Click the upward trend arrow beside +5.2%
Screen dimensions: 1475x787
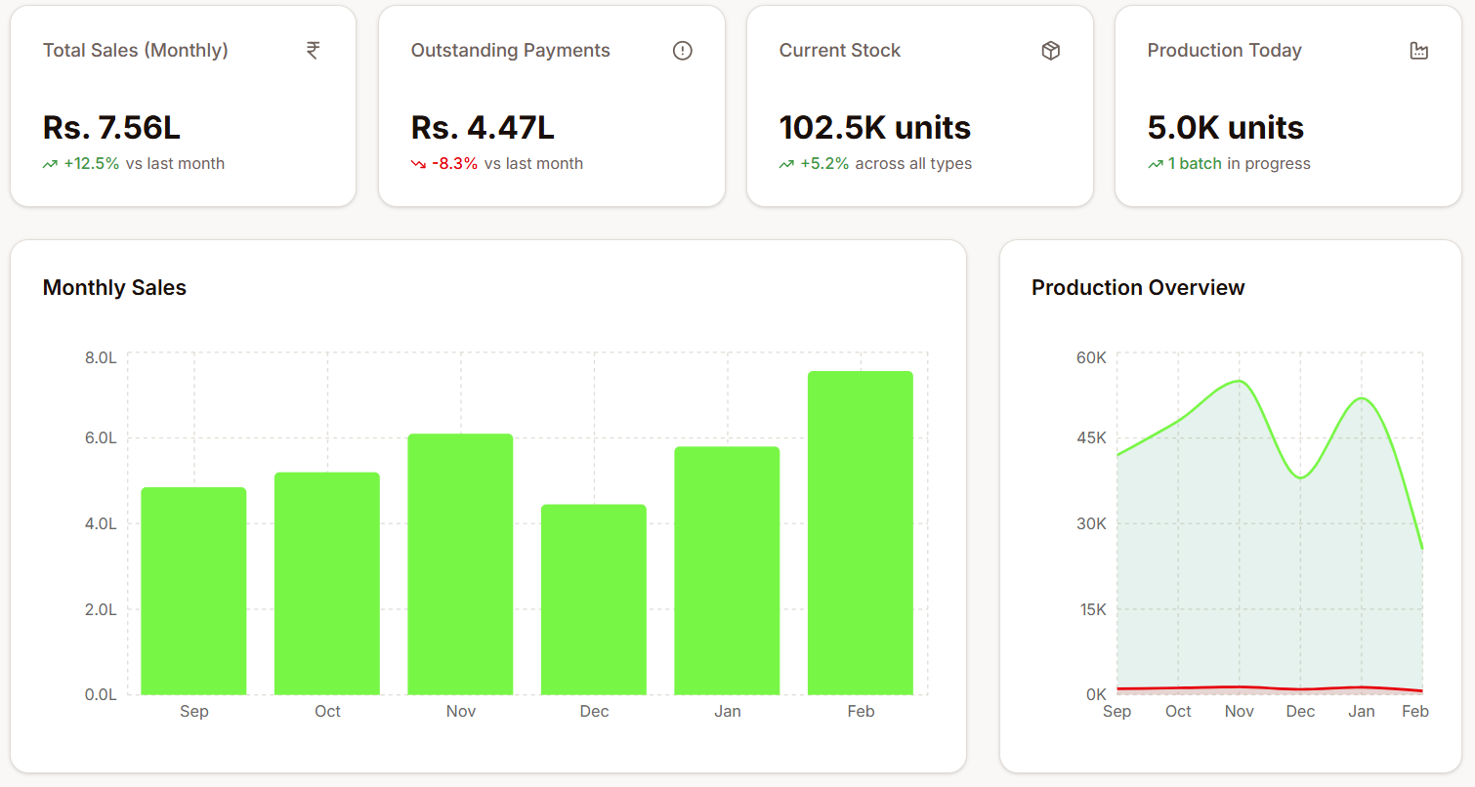point(786,164)
